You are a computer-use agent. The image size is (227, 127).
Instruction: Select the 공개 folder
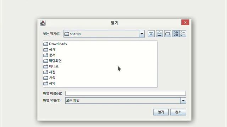[49, 49]
